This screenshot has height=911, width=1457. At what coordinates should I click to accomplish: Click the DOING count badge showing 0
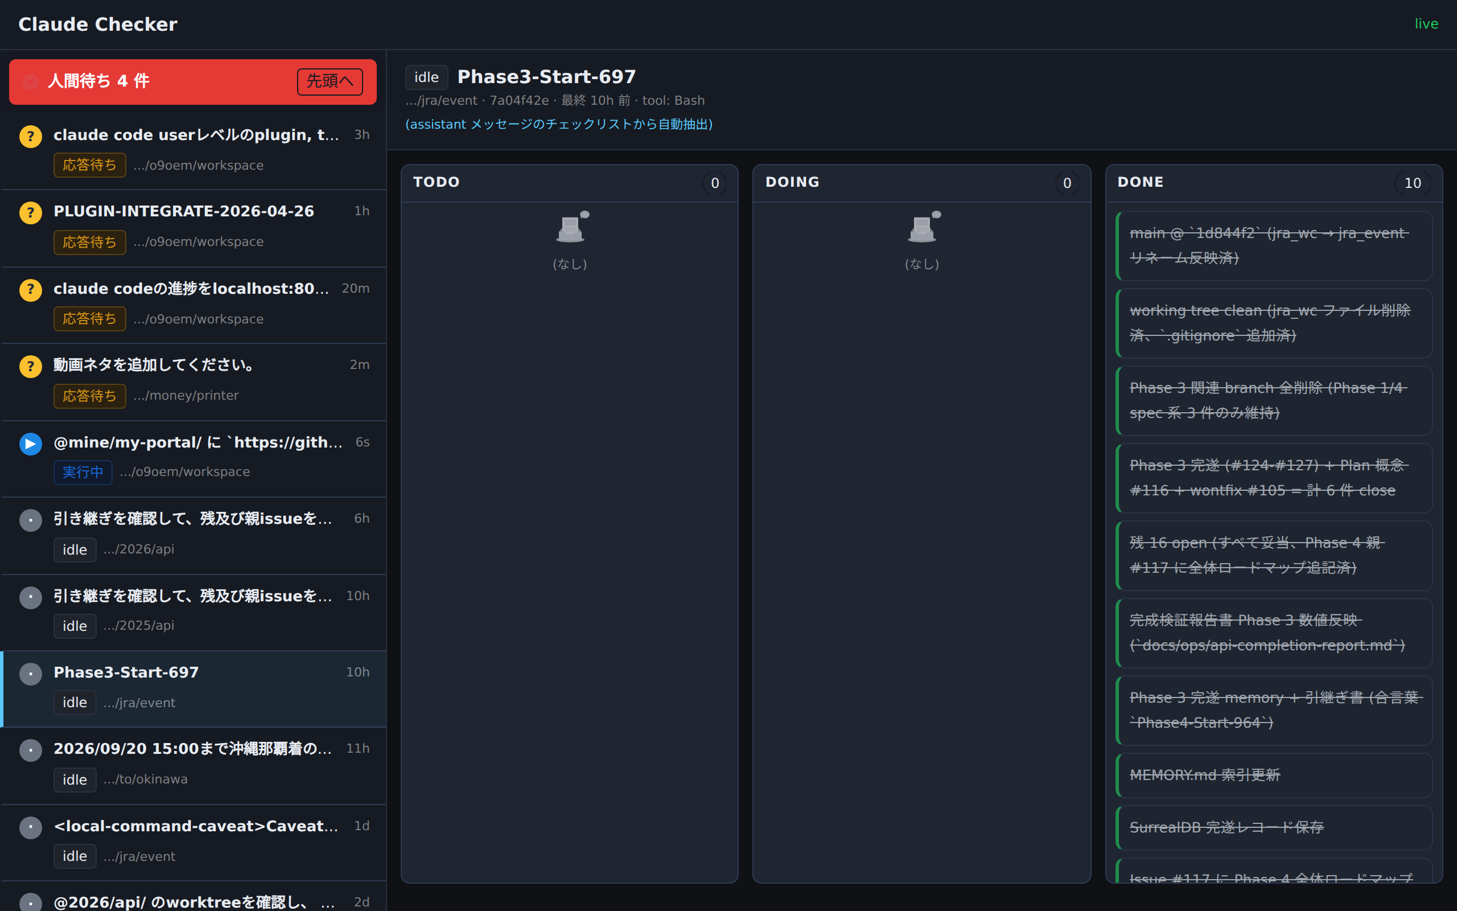click(1067, 183)
